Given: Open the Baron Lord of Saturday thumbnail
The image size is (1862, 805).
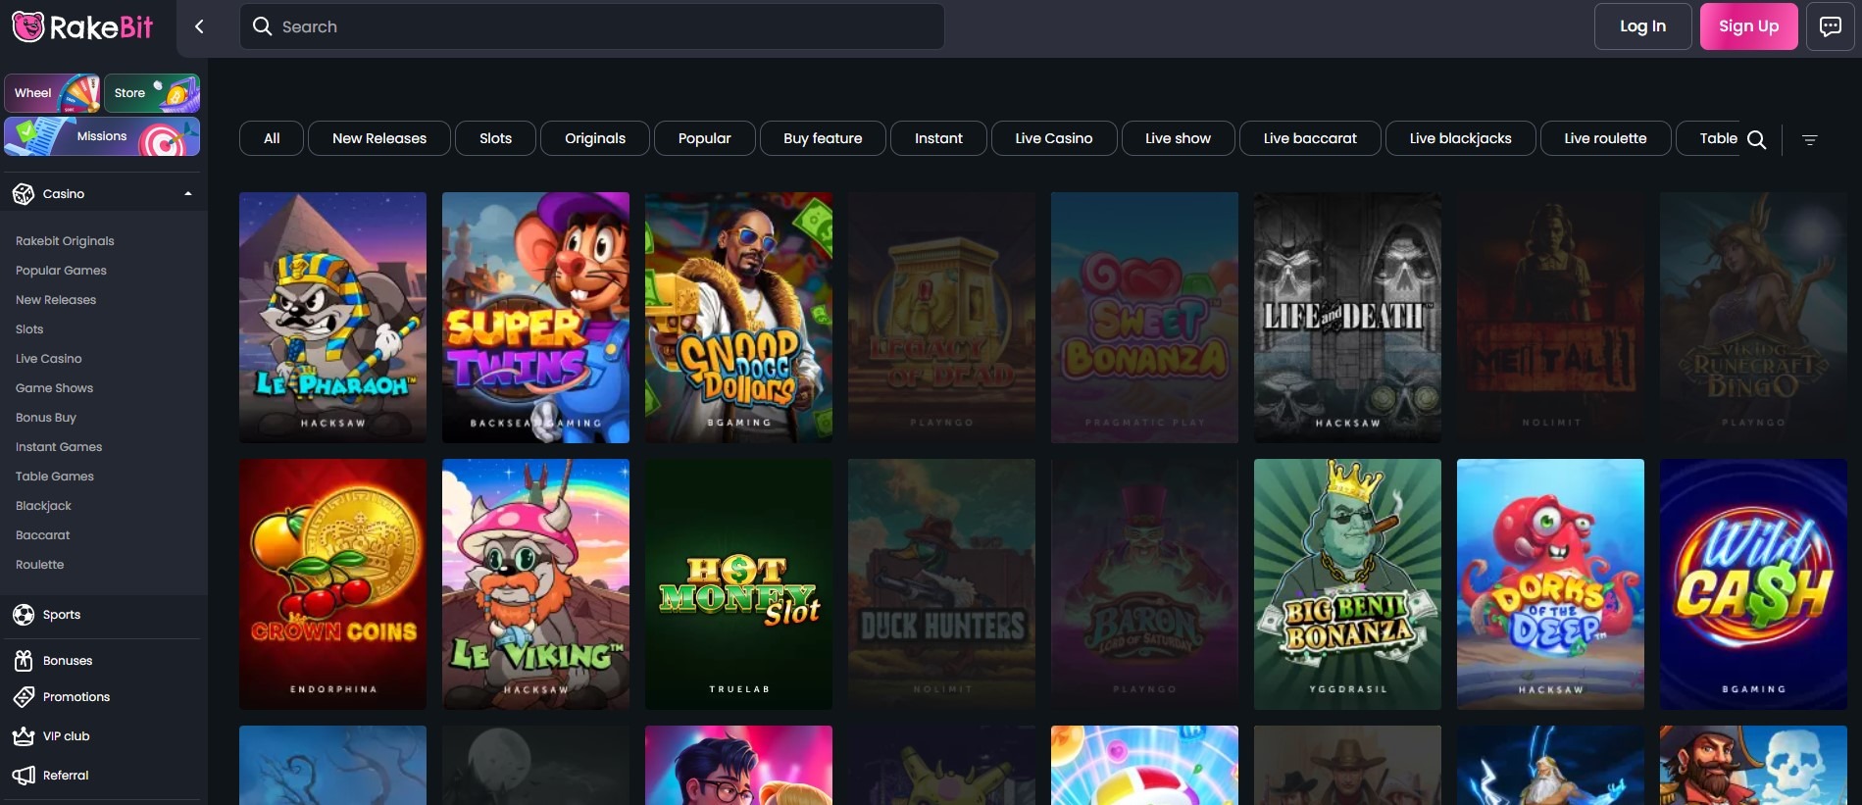Looking at the screenshot, I should pos(1144,584).
